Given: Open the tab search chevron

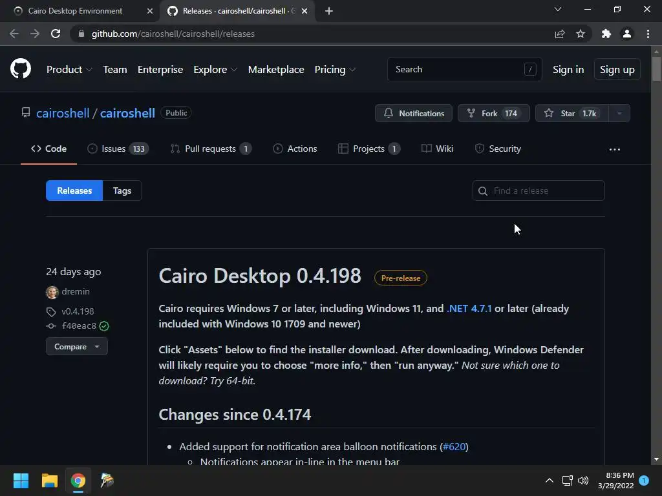Looking at the screenshot, I should click(558, 9).
